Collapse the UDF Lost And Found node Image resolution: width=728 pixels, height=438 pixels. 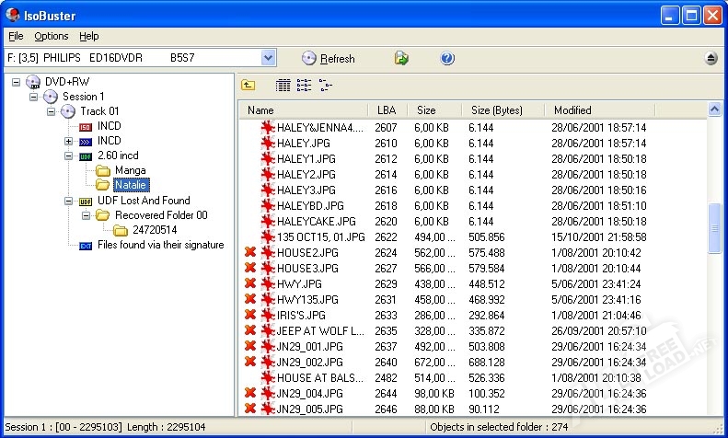click(68, 201)
